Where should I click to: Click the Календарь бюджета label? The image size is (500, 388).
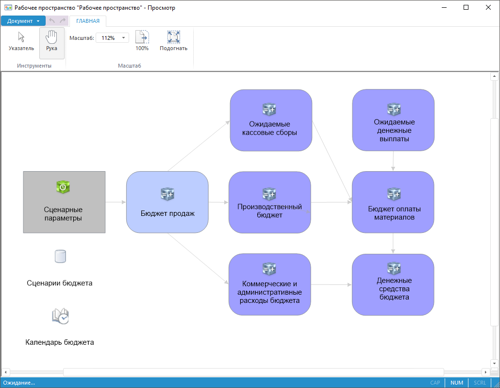coord(60,342)
